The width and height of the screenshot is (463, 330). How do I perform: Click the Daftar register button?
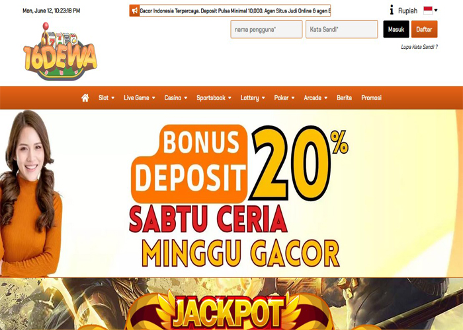point(424,29)
